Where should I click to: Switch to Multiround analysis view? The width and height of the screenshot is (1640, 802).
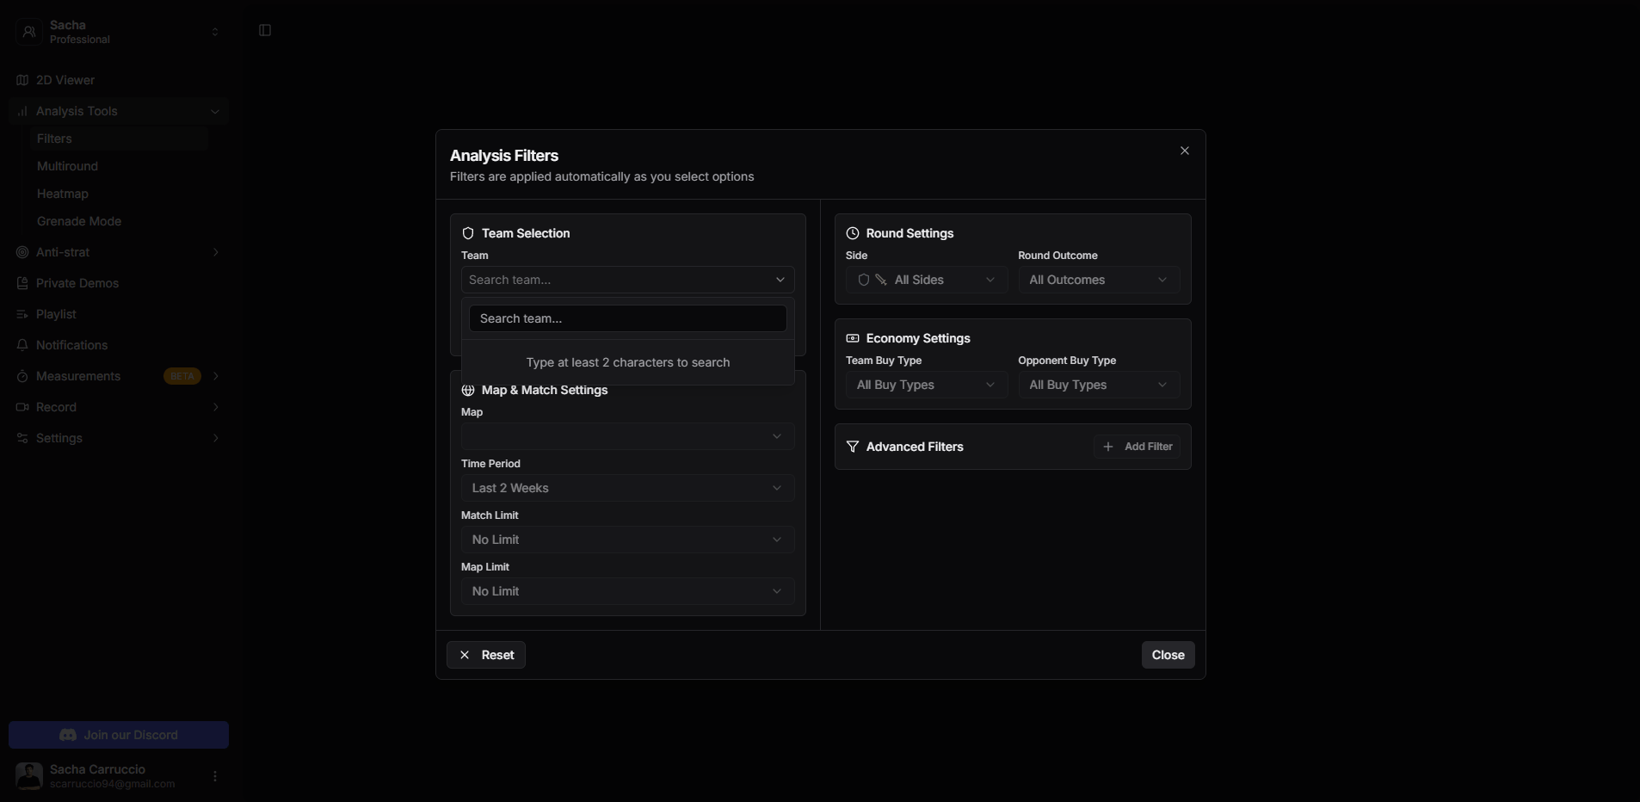(68, 166)
